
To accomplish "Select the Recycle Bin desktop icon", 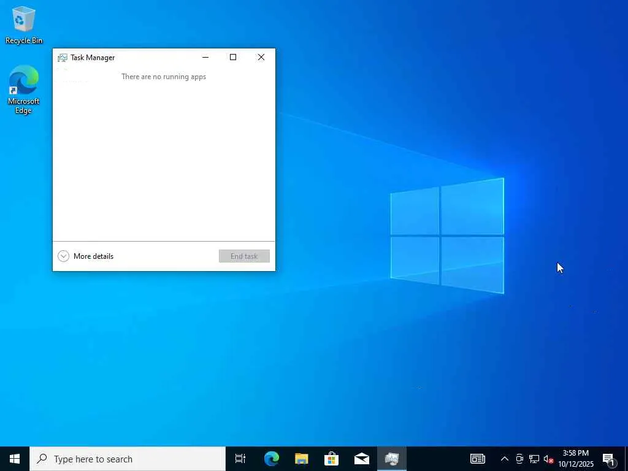I will 24,25.
